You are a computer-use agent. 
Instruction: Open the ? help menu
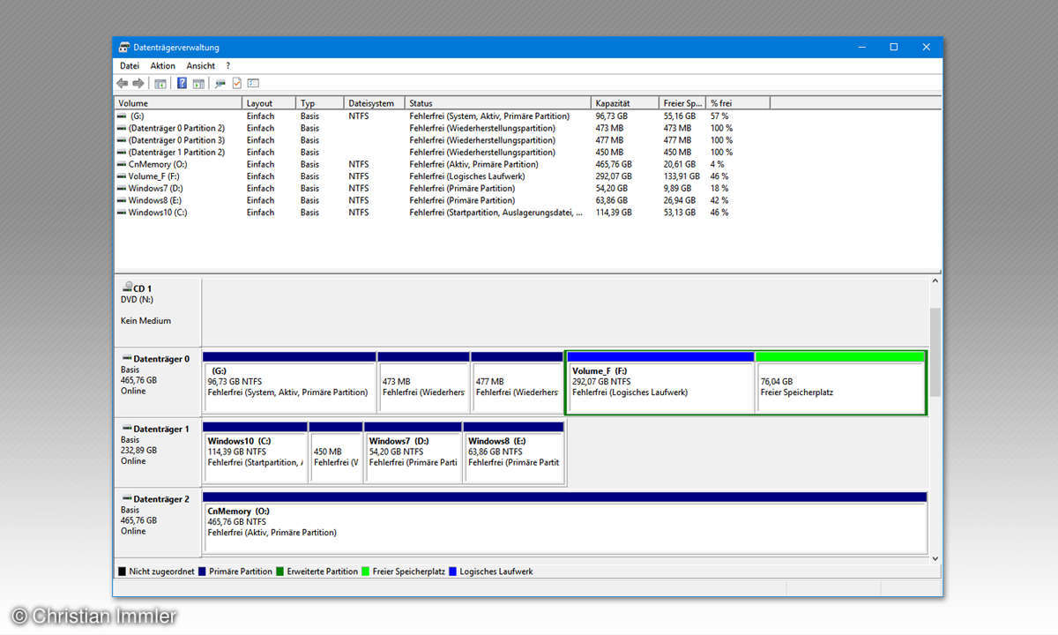point(227,66)
